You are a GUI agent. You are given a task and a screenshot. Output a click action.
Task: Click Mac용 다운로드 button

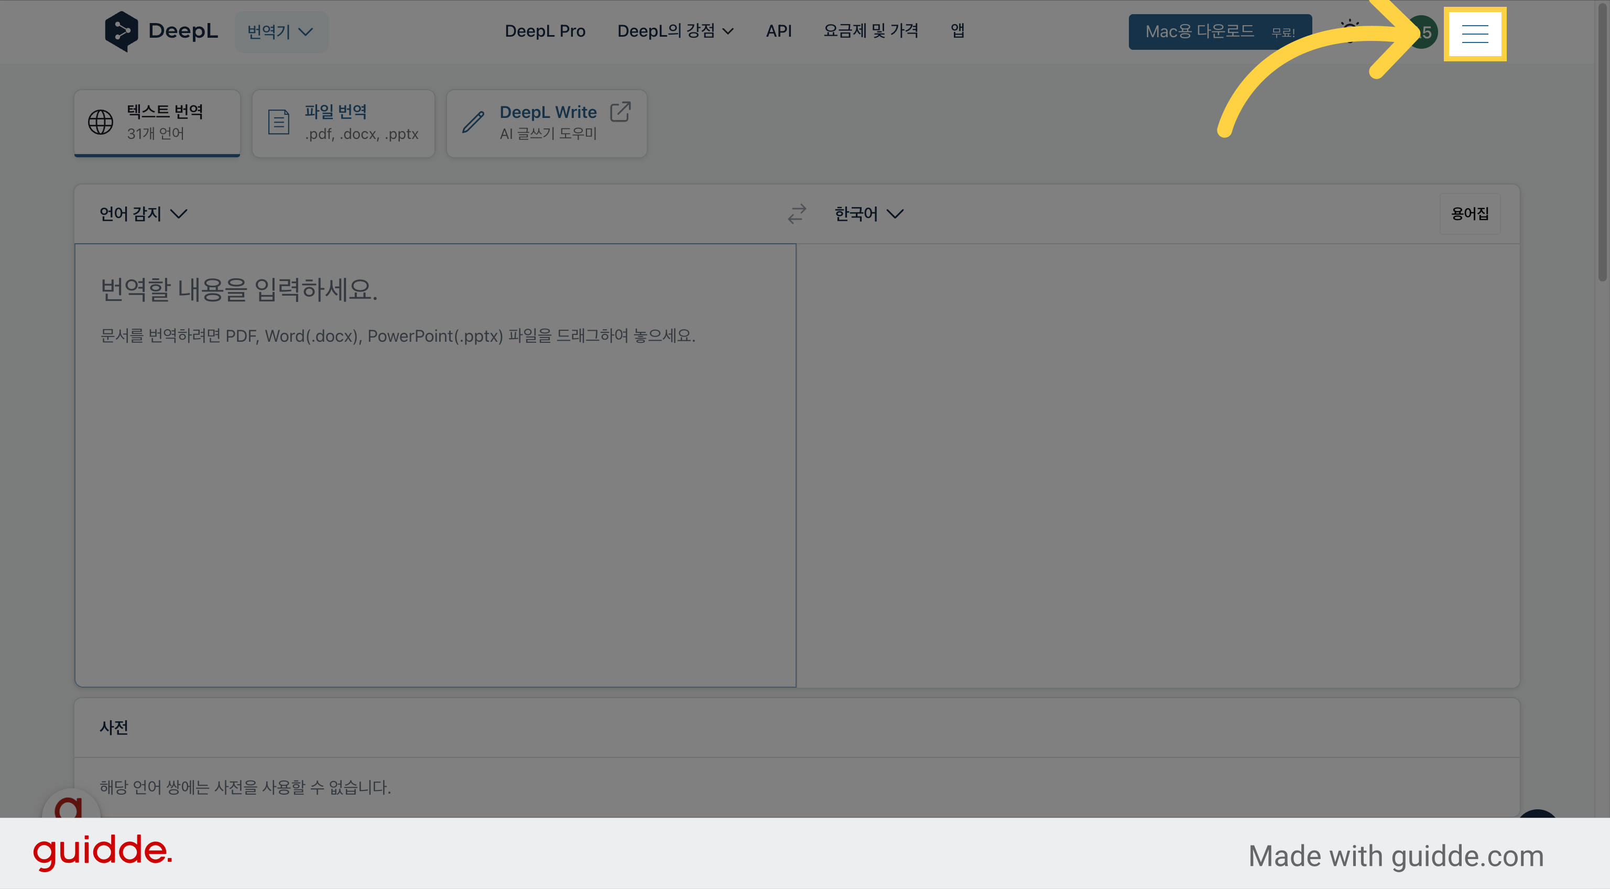(1220, 31)
